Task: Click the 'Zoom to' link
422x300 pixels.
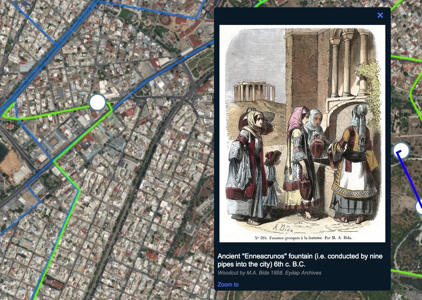Action: pos(228,284)
